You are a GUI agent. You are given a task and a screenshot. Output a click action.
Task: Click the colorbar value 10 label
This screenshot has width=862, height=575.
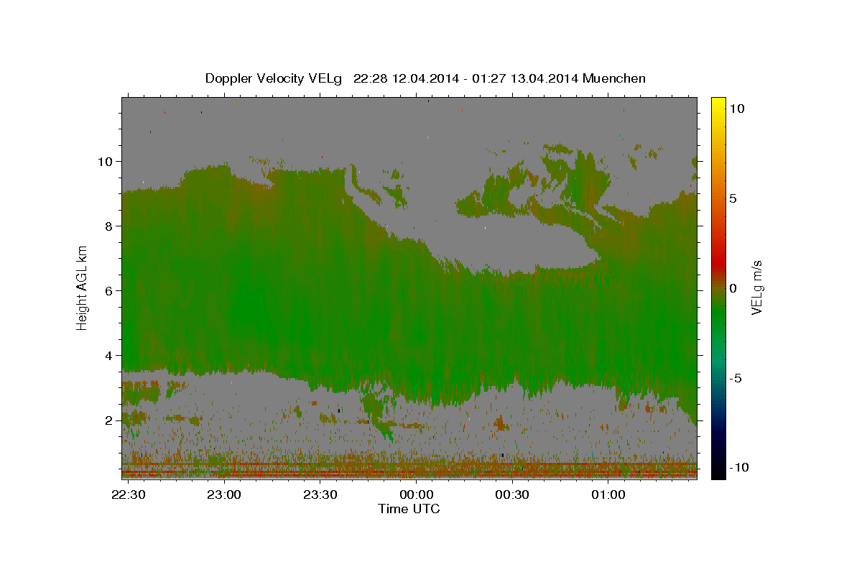pos(736,108)
